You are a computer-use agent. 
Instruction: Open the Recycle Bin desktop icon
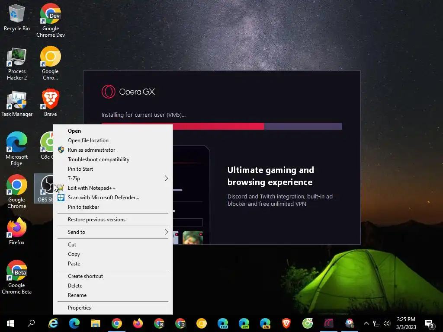click(17, 18)
